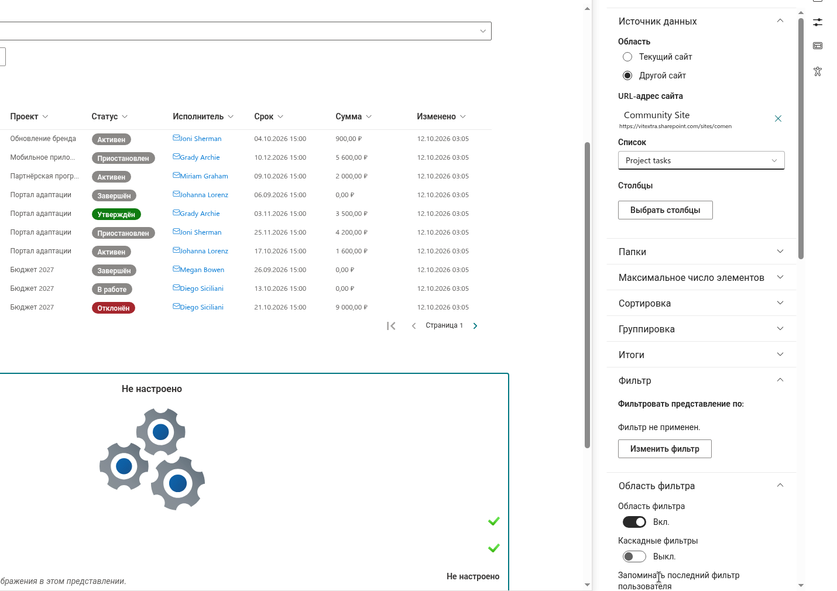Open the Сумма column header menu

pos(354,116)
